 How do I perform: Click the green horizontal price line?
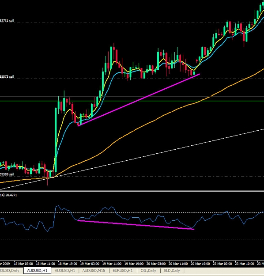click(132, 101)
